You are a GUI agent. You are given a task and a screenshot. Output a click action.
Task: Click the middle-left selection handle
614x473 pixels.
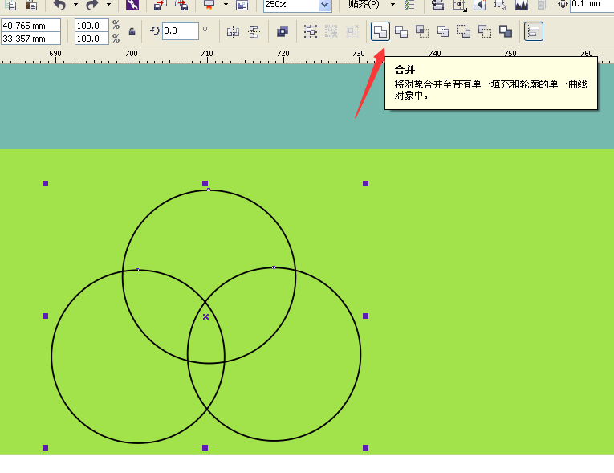pyautogui.click(x=46, y=316)
